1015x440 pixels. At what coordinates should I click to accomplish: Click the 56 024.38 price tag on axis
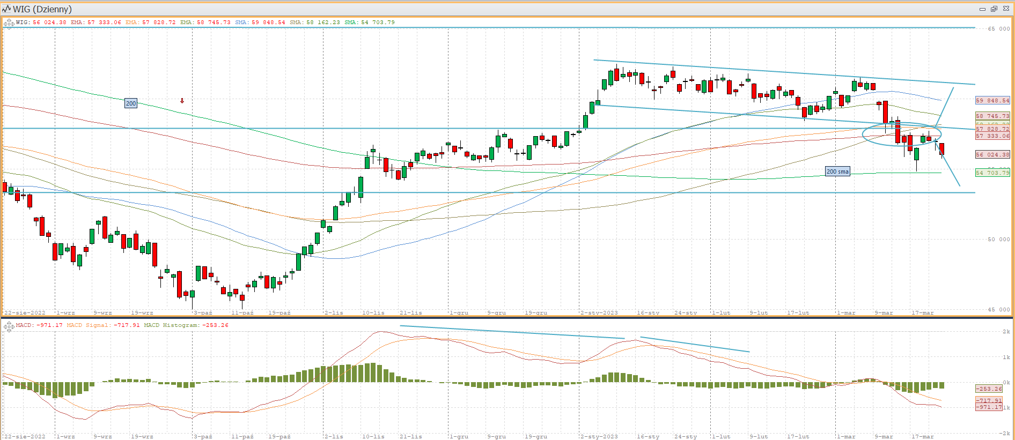click(992, 154)
